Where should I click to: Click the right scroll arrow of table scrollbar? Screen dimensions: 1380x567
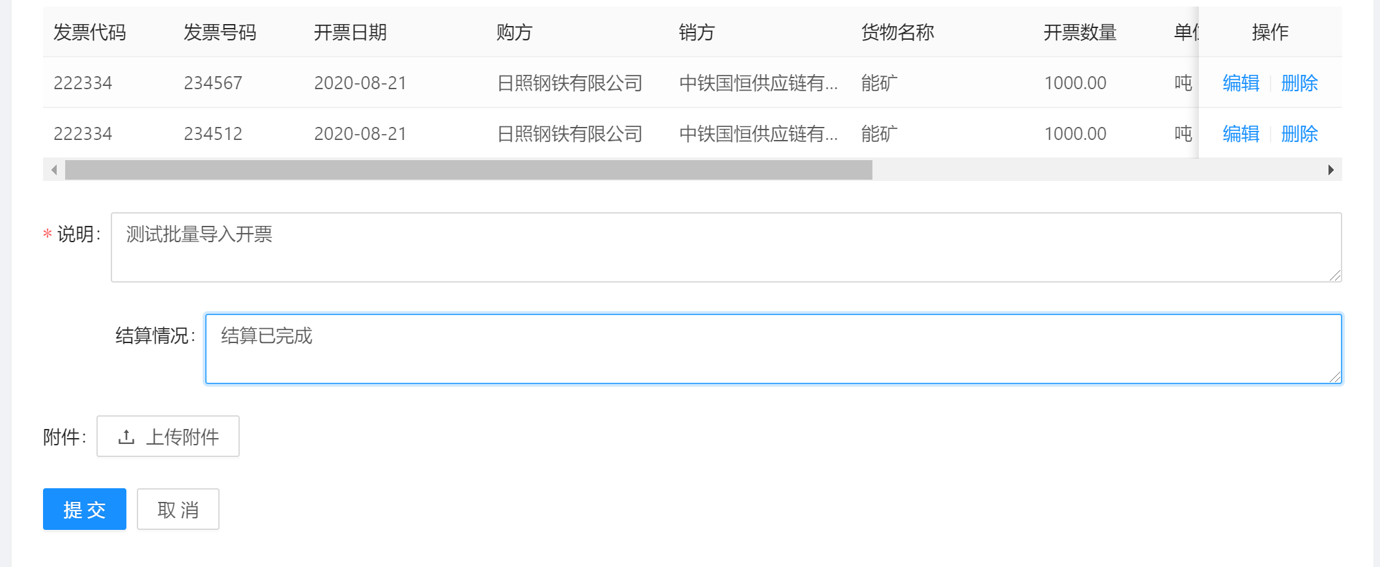[x=1331, y=170]
